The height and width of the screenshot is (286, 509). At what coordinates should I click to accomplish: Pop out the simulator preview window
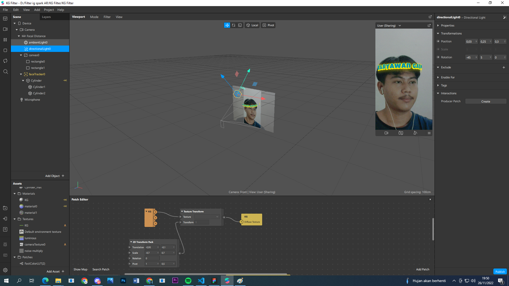point(429,25)
